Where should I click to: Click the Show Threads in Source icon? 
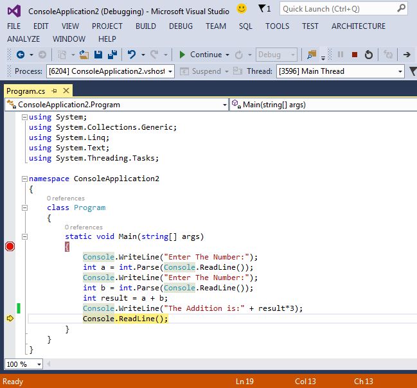coord(238,71)
